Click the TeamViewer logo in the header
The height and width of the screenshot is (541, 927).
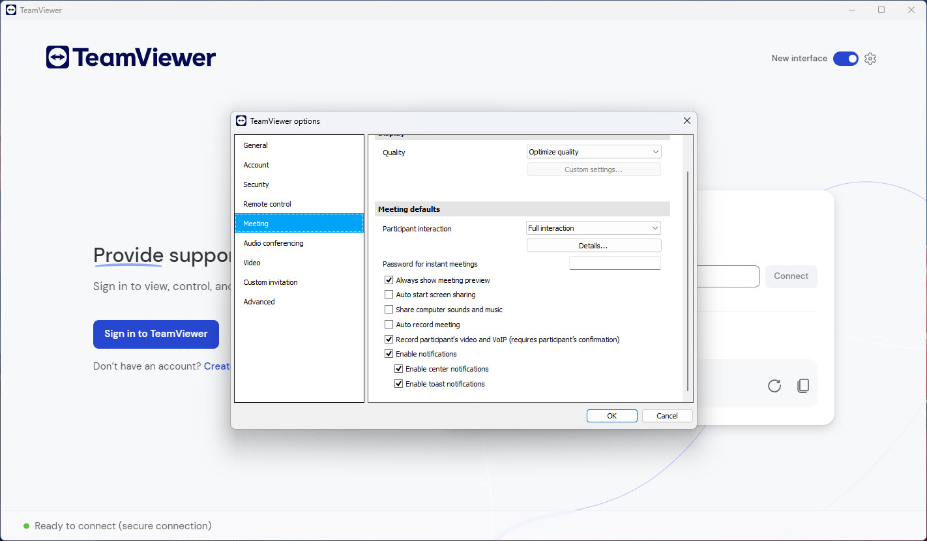pos(131,57)
